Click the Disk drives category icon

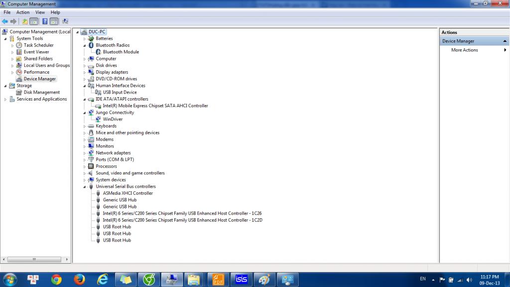click(x=91, y=65)
